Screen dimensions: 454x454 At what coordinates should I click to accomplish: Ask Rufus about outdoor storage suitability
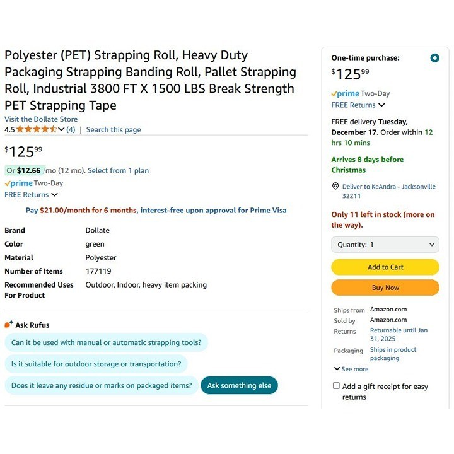pyautogui.click(x=96, y=364)
